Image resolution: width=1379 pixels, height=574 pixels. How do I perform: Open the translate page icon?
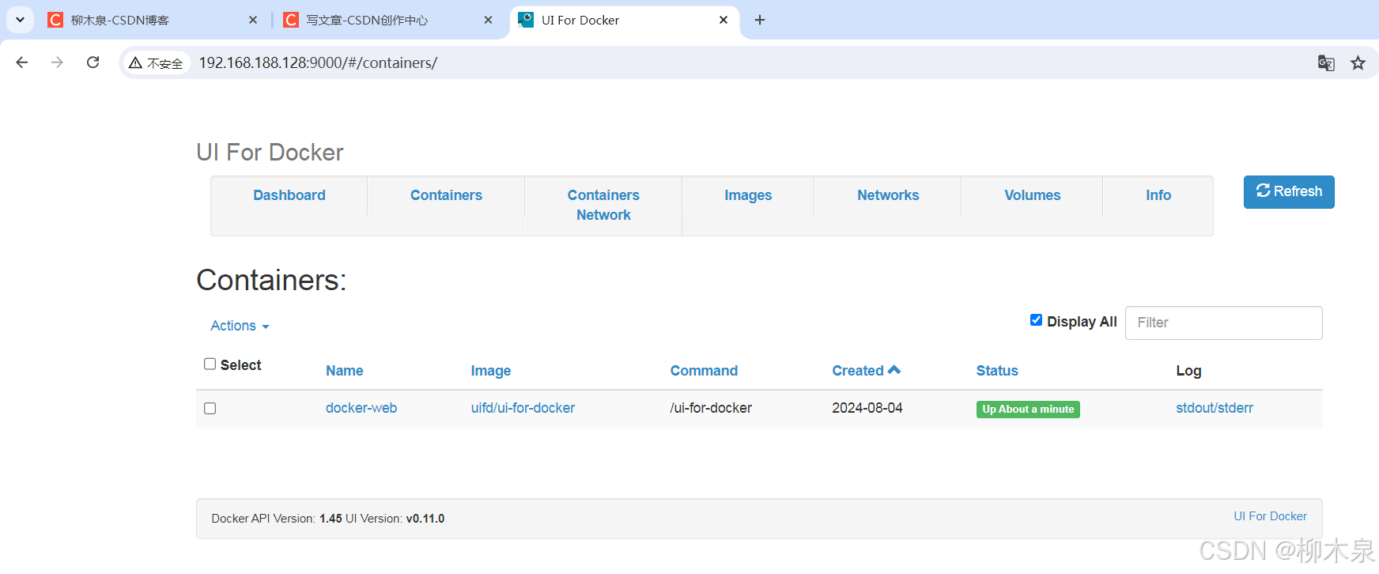tap(1326, 63)
